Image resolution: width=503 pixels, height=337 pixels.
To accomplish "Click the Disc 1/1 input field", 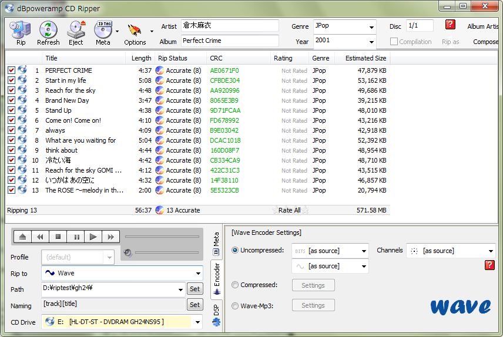I will tap(420, 26).
